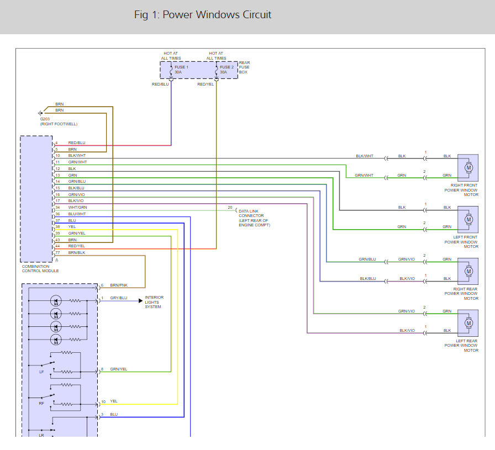495x450 pixels.
Task: Click the Fuse 2 30A symbol
Action: (217, 70)
